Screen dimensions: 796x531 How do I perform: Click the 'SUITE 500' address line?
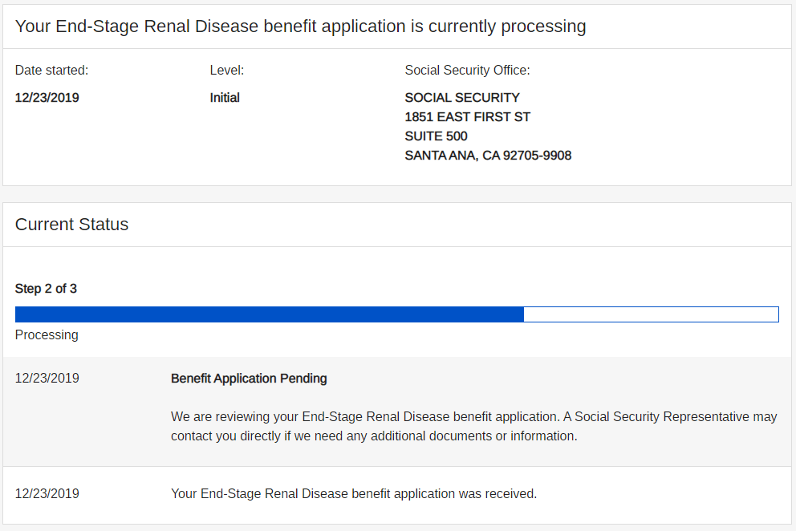[436, 136]
